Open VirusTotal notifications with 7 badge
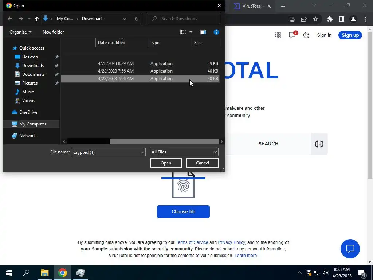373x280 pixels. click(x=292, y=35)
